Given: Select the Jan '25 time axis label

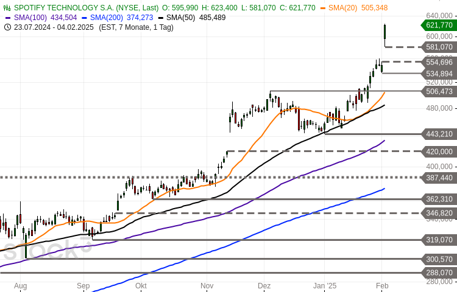Looking at the screenshot, I should (324, 285).
